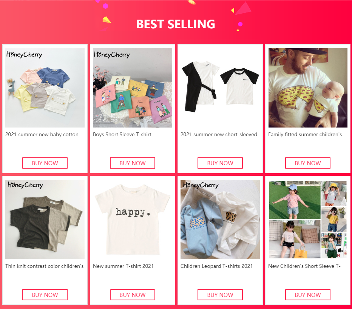Open the children outdoor photo collage image

[x=308, y=220]
